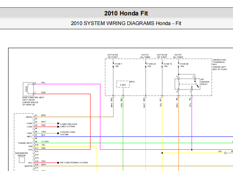Click the "IMOFPR" terminal label
The height and width of the screenshot is (171, 233).
(29, 166)
